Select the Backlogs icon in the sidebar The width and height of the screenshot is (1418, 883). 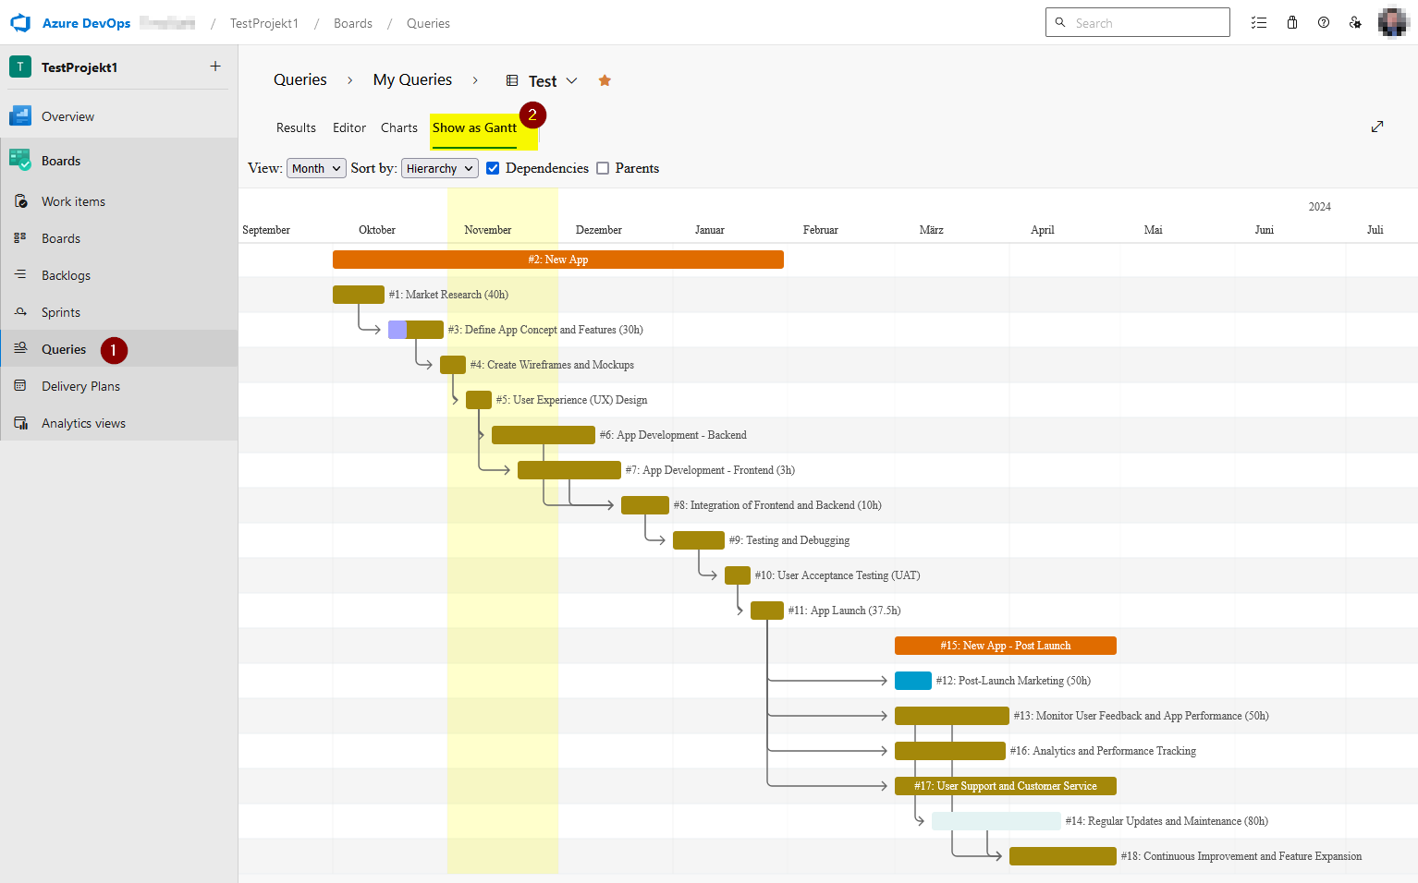20,275
